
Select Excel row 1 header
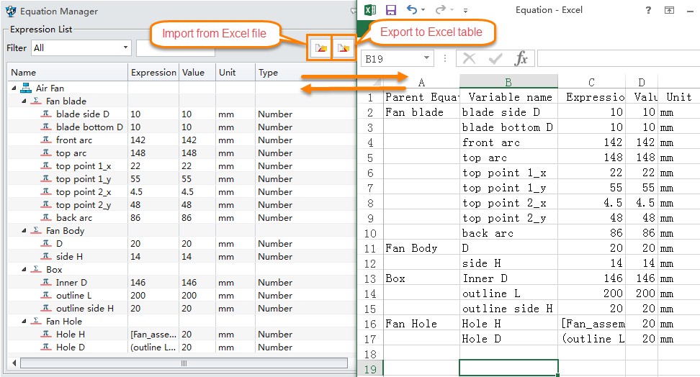click(x=370, y=97)
